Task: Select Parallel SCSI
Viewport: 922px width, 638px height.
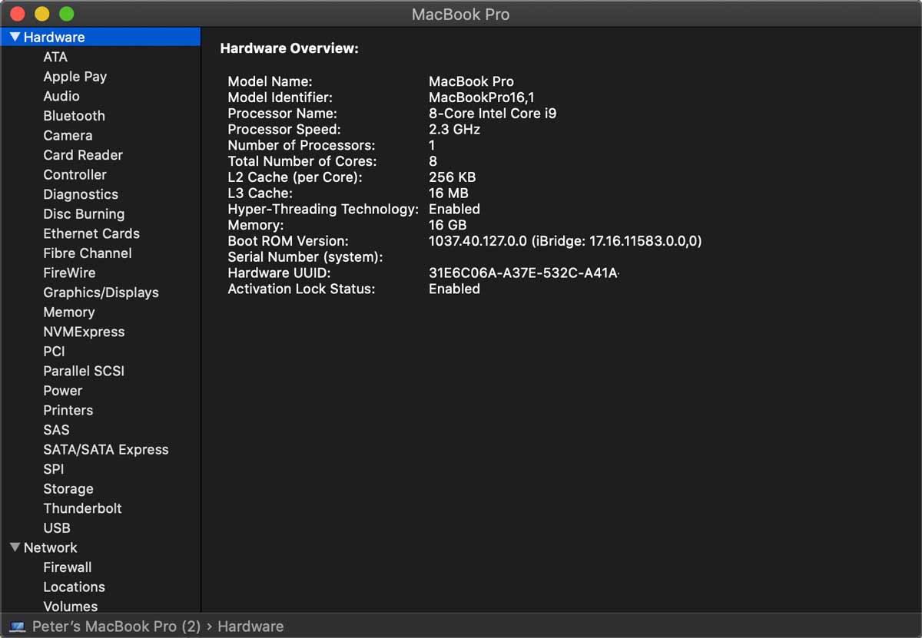Action: point(84,371)
